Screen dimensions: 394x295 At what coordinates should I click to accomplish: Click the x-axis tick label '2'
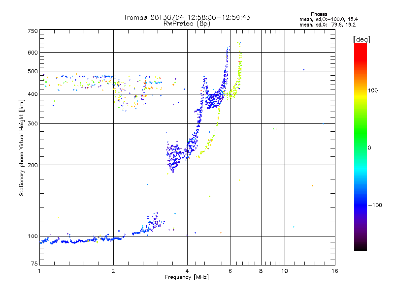point(113,271)
